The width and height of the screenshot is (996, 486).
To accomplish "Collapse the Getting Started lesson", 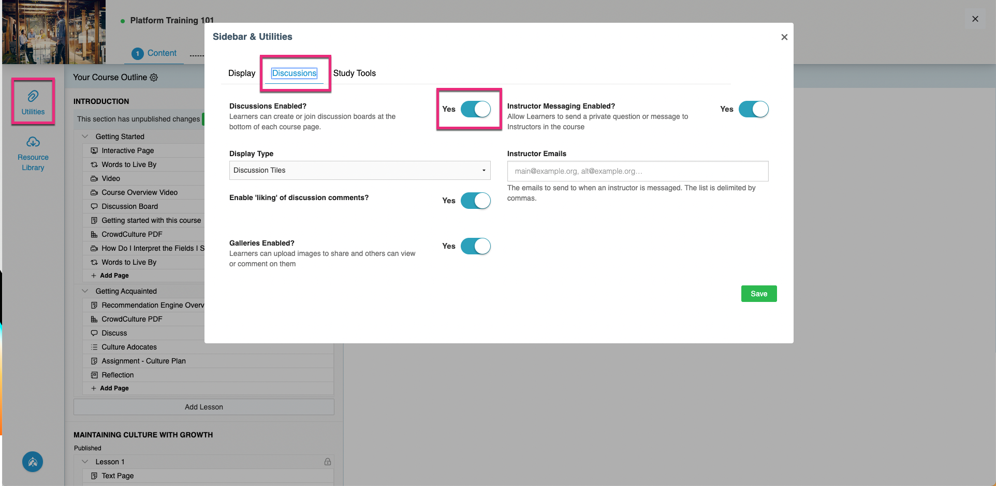I will [x=84, y=136].
